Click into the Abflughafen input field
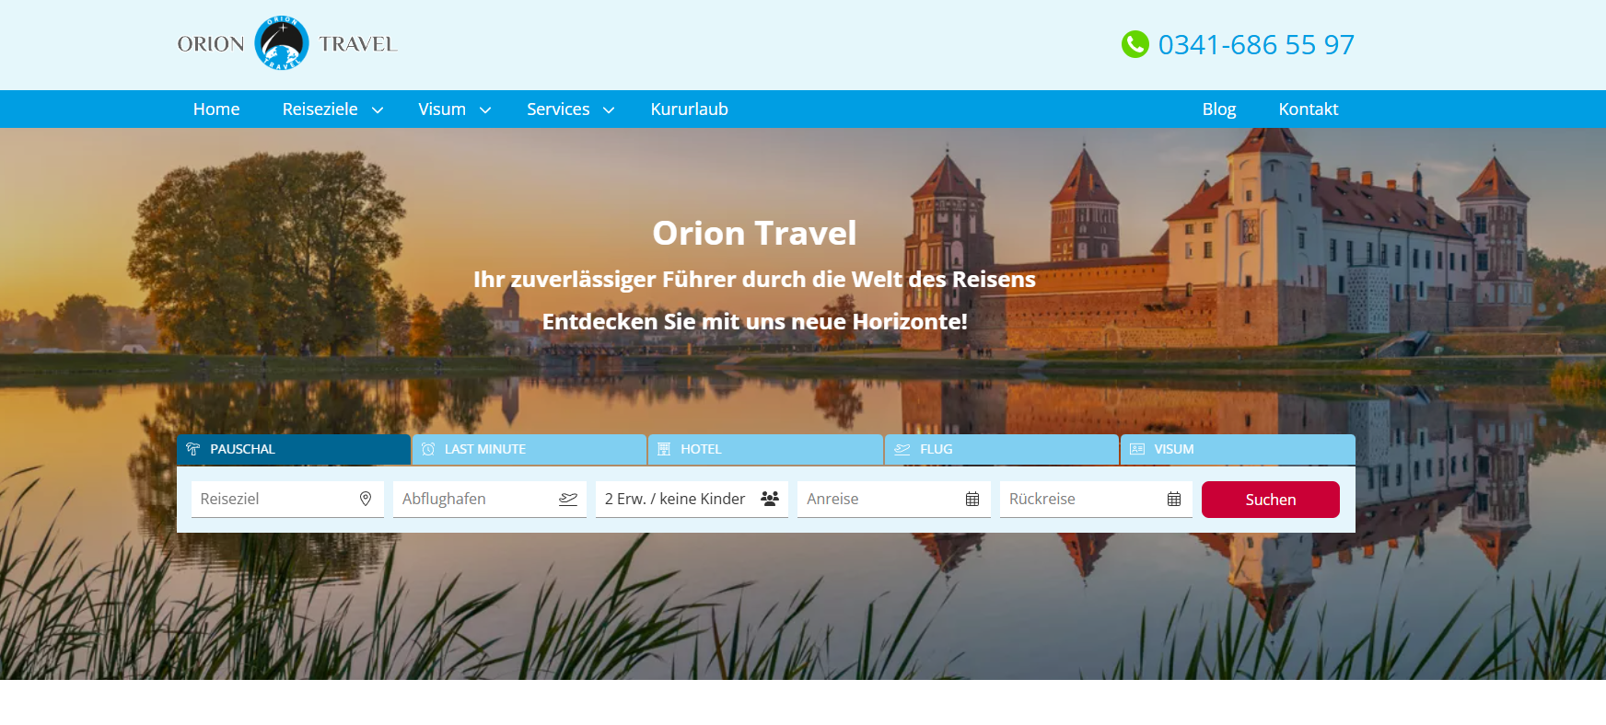This screenshot has width=1606, height=725. coord(490,499)
